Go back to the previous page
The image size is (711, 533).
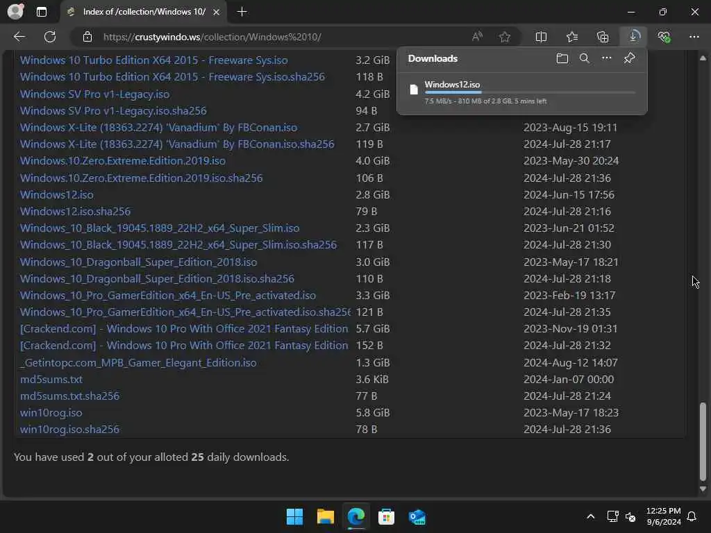(19, 37)
